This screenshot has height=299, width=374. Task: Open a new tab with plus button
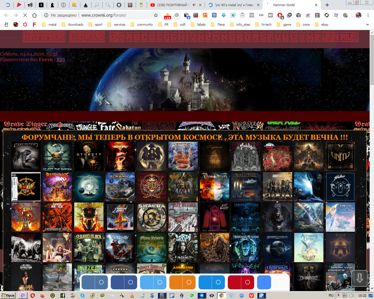coord(327,5)
